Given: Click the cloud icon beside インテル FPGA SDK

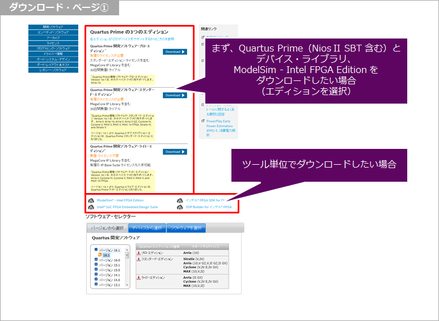Looking at the screenshot, I should point(180,200).
